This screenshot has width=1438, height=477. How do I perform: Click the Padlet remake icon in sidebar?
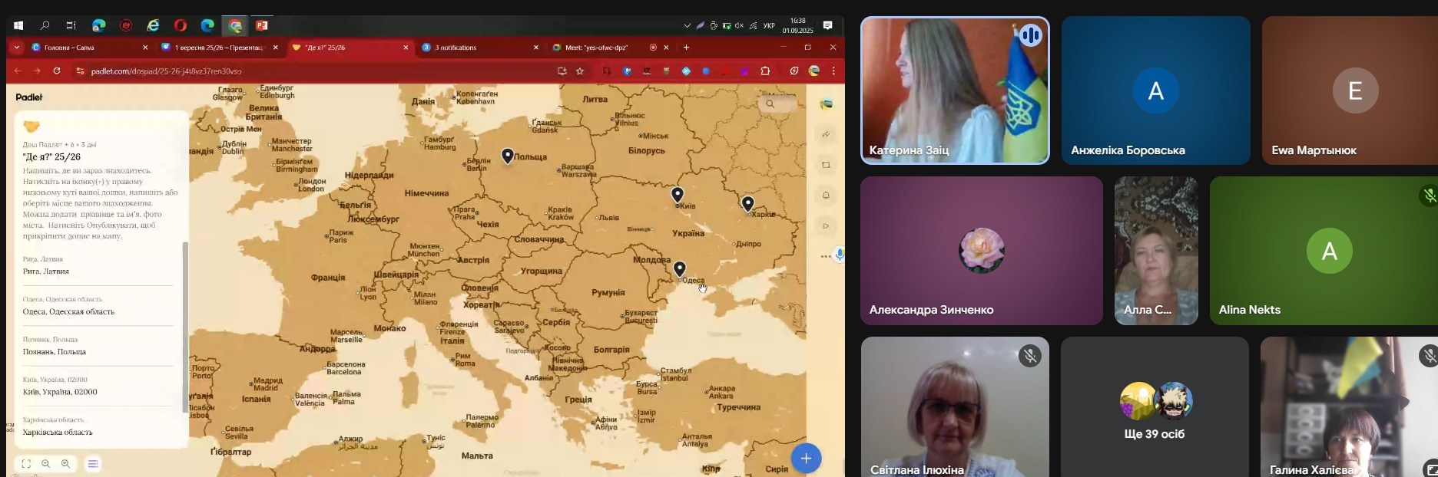coord(826,165)
